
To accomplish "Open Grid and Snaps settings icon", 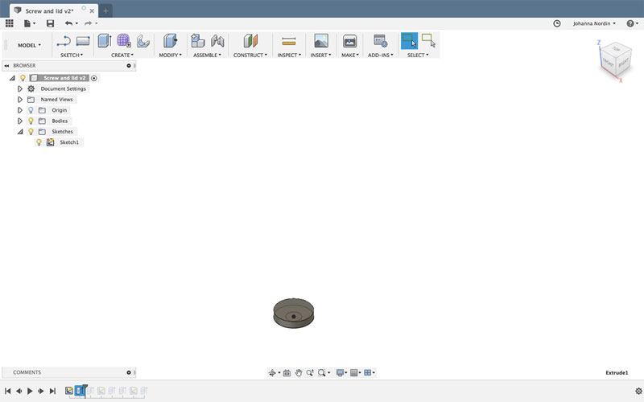I will 353,373.
